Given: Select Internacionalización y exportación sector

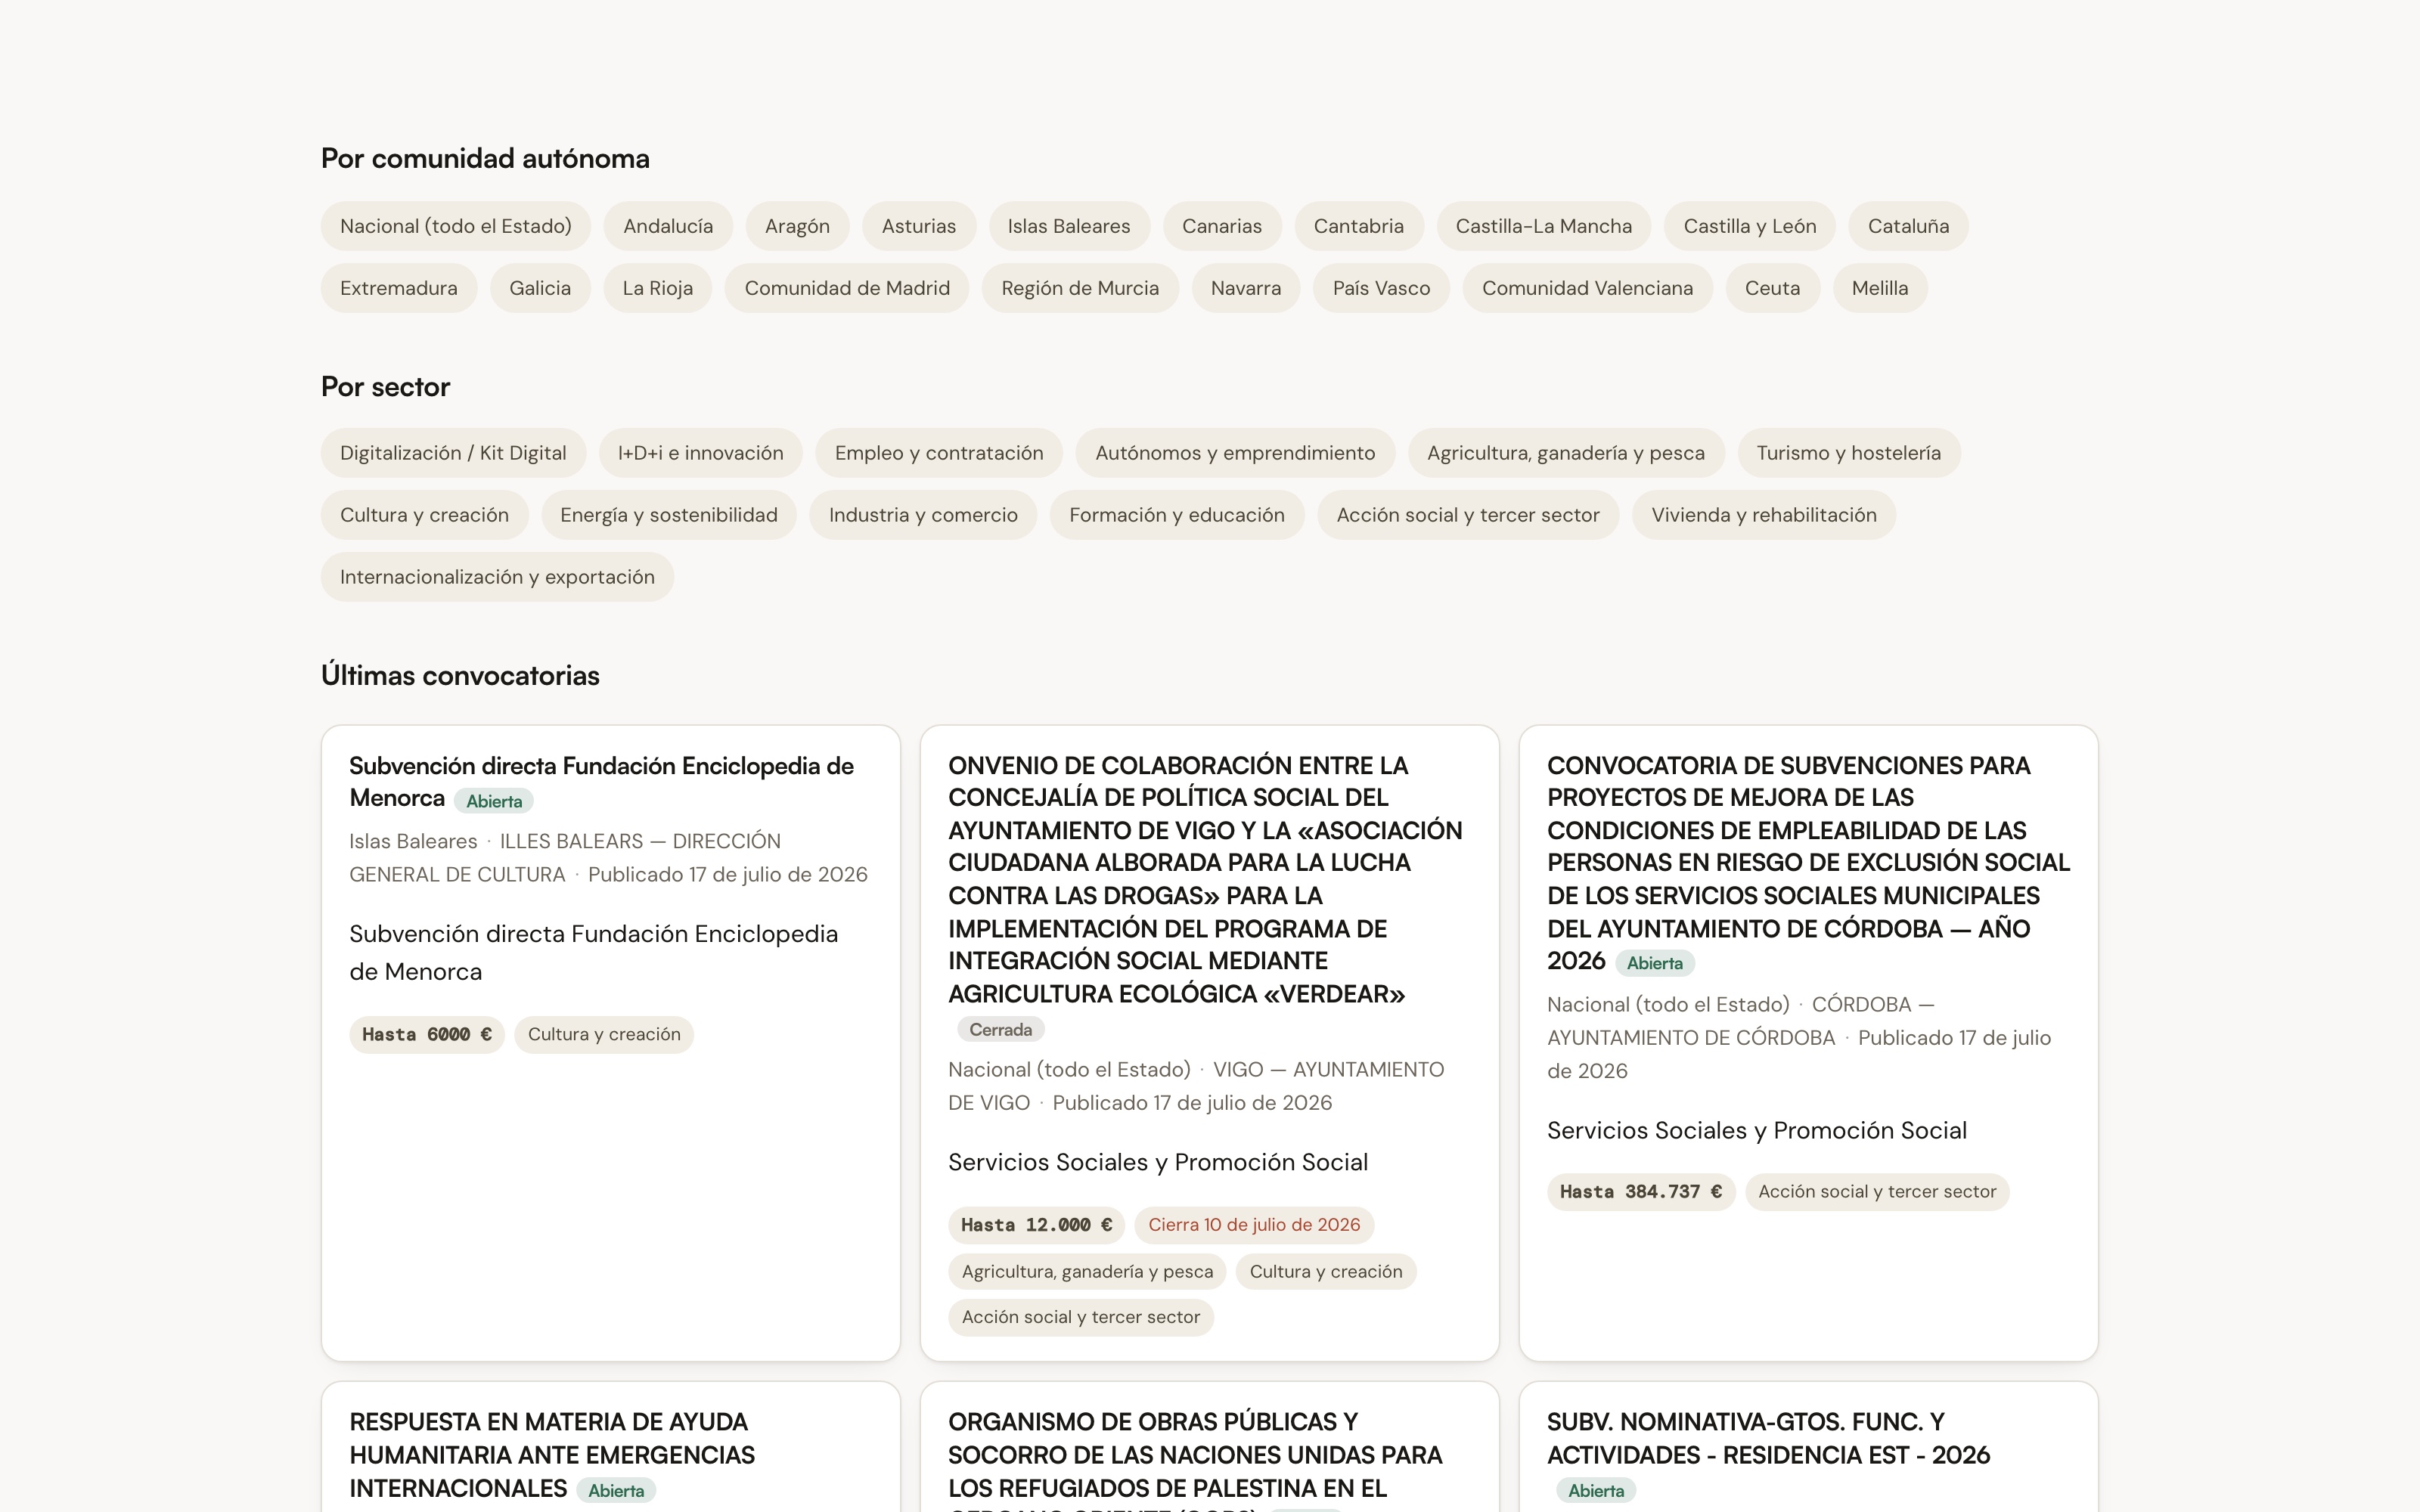Looking at the screenshot, I should (x=497, y=577).
